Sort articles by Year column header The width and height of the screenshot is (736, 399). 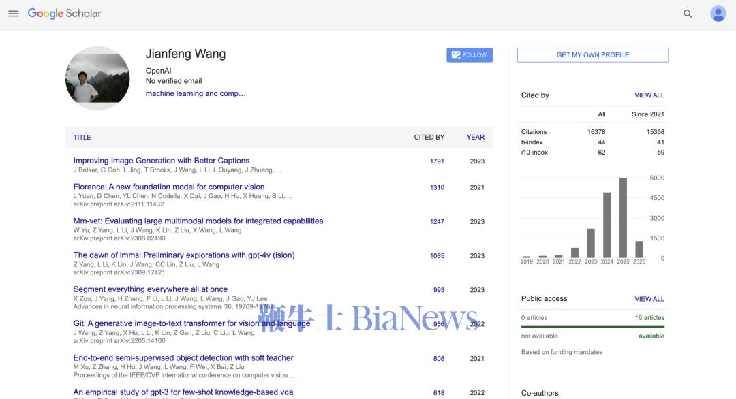tap(475, 138)
